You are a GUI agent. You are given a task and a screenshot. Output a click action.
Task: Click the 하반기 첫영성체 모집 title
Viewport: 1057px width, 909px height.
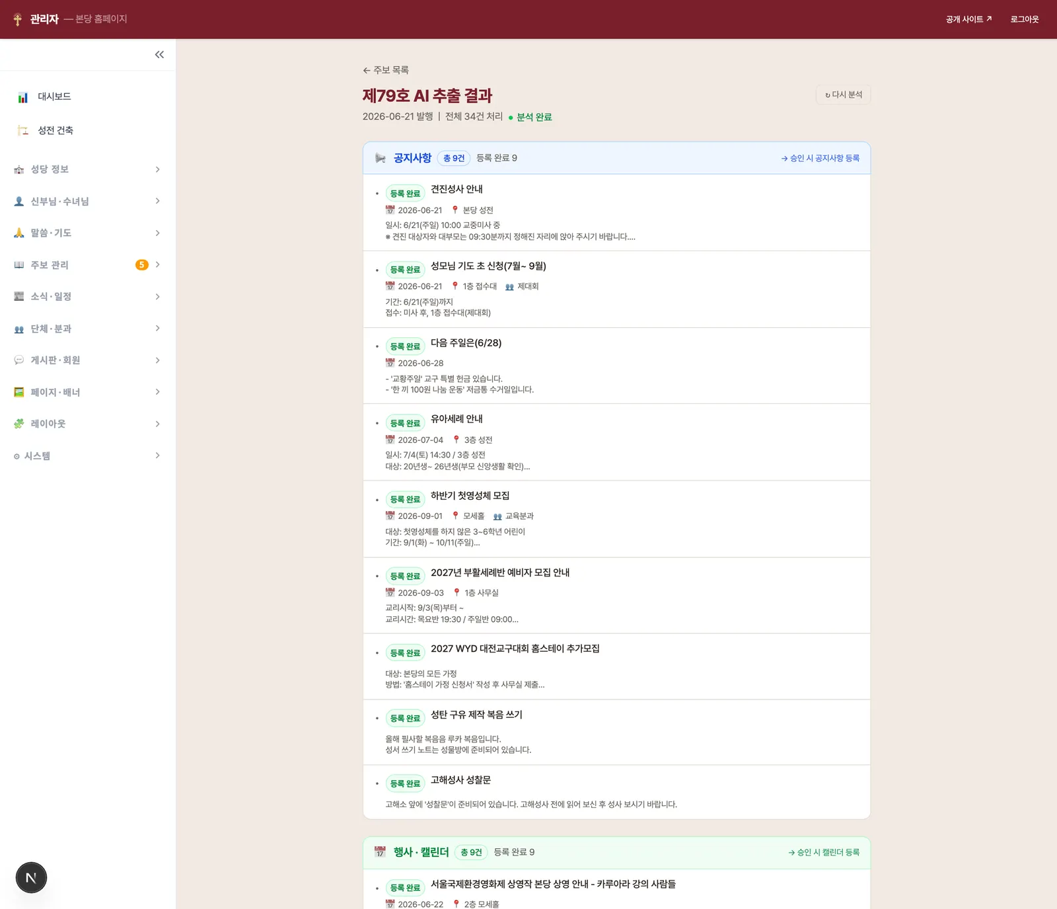470,496
